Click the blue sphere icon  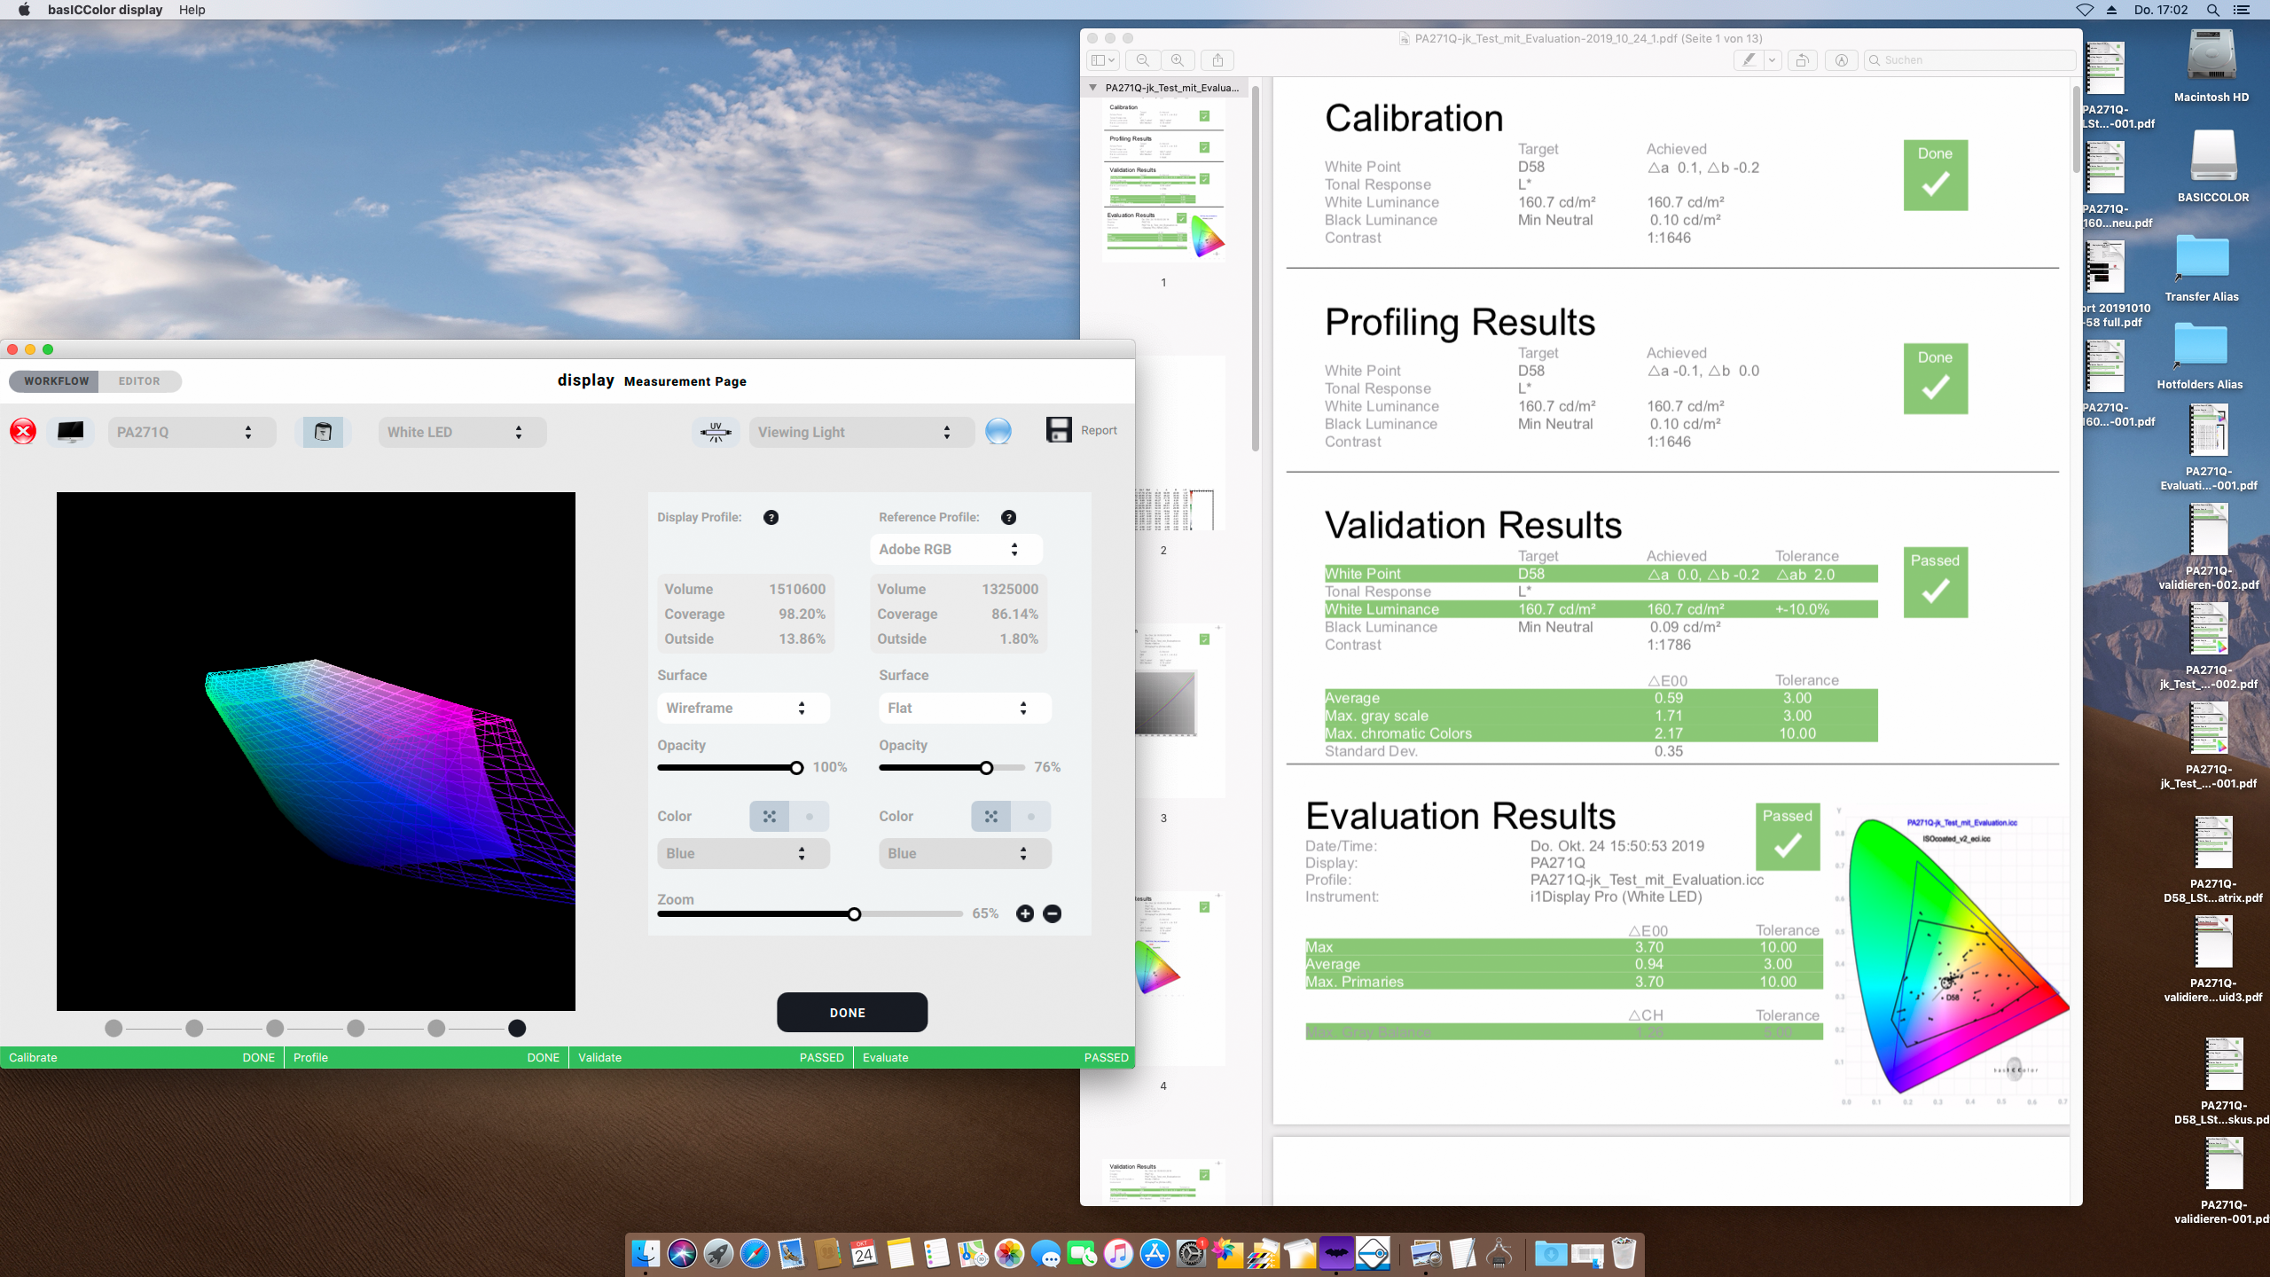tap(998, 432)
